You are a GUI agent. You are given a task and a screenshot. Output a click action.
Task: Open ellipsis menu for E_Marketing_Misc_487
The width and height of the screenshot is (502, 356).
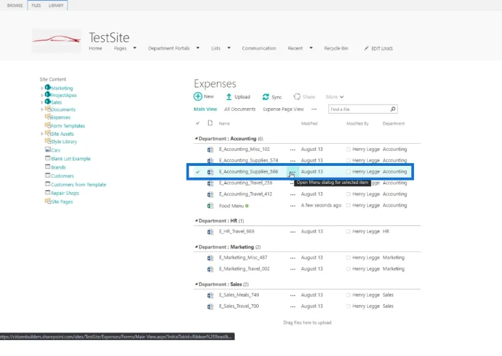(293, 258)
